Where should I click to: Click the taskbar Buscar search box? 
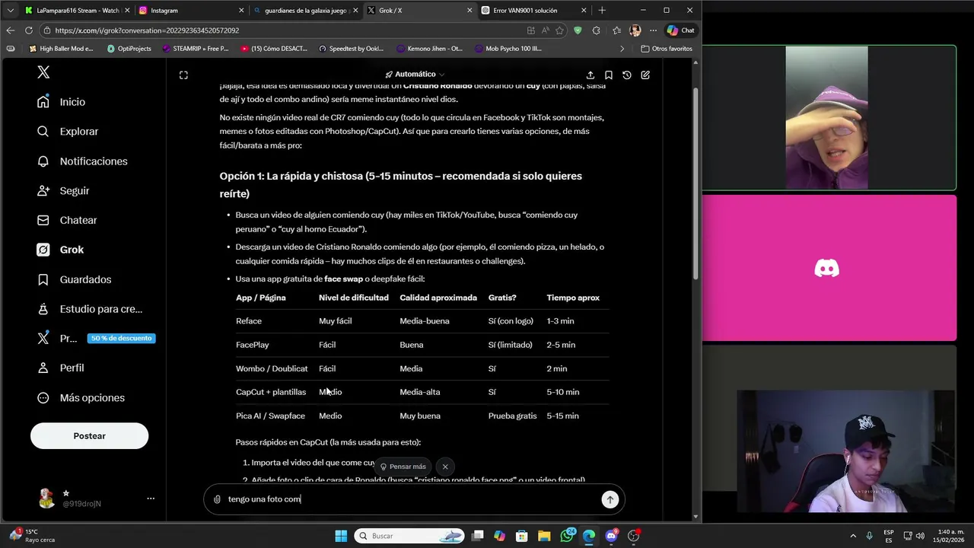coord(410,536)
